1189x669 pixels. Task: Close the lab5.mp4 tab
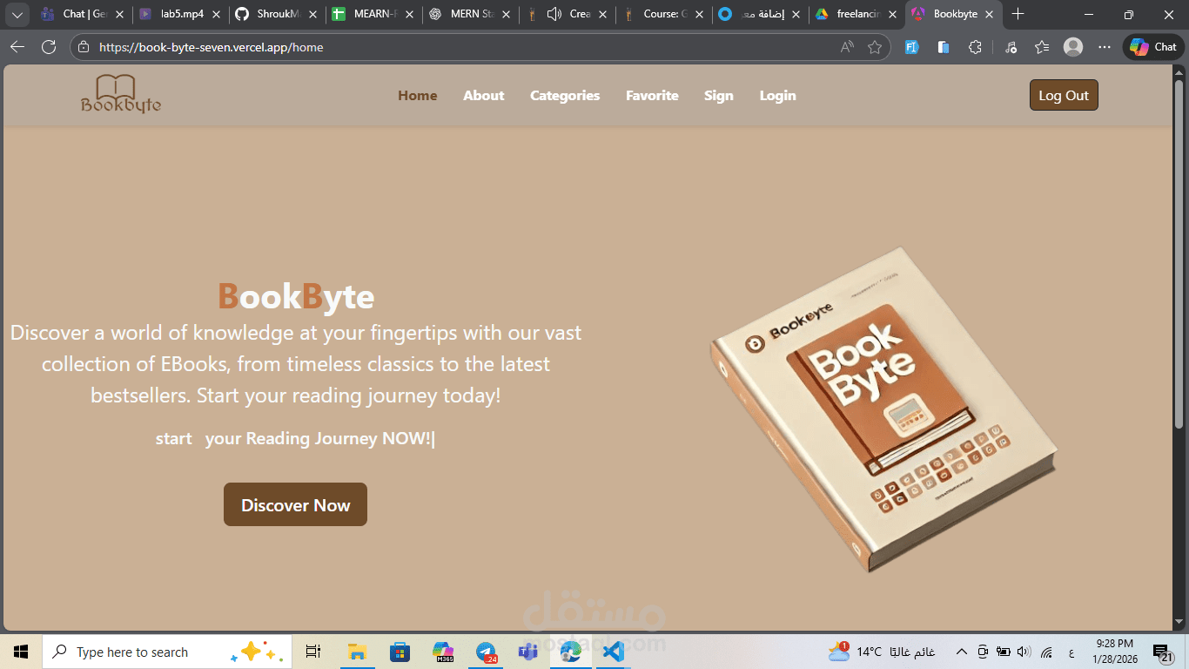(216, 15)
